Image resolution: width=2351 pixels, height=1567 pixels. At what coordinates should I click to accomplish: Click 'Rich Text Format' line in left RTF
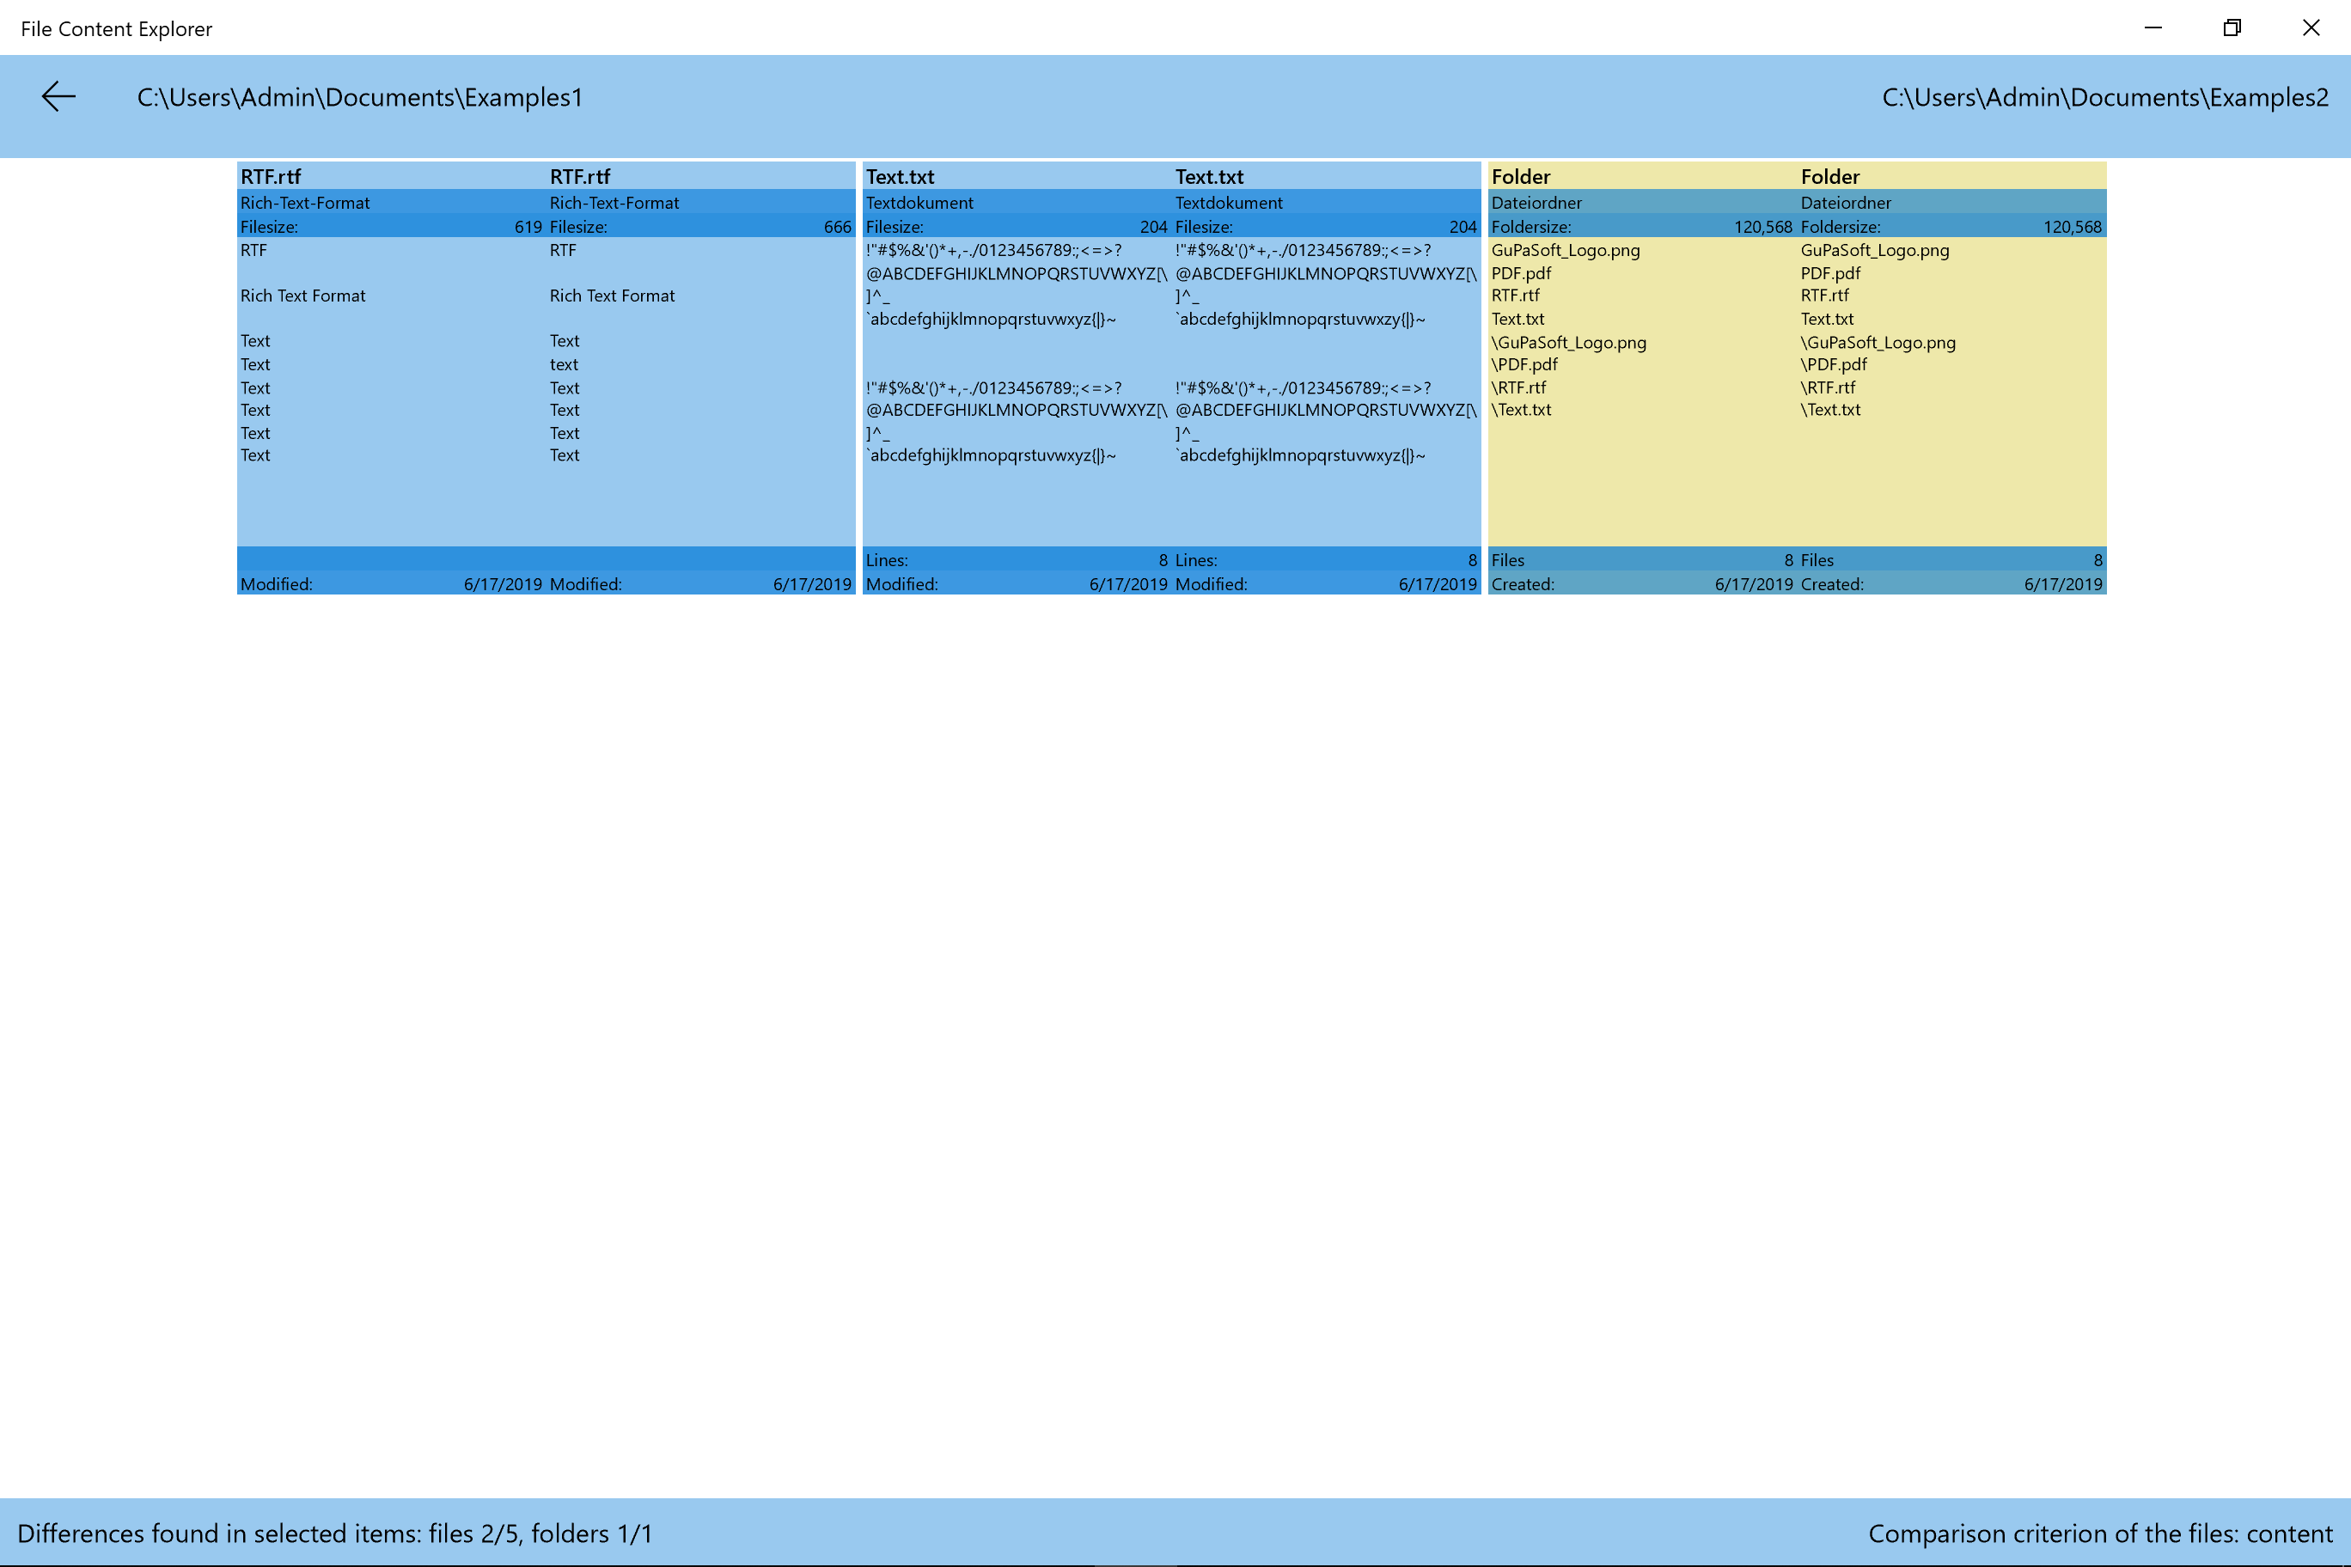point(302,296)
